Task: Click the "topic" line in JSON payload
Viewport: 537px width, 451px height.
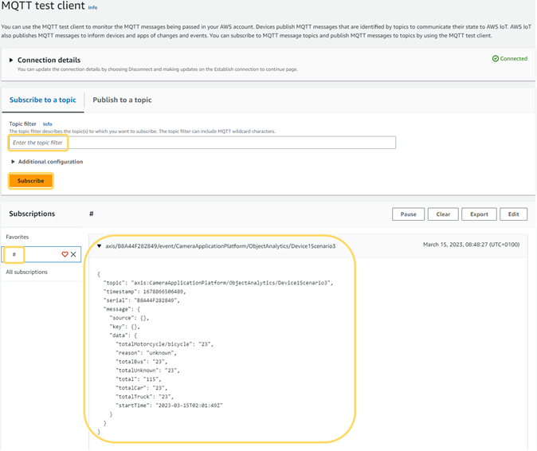Action: [218, 283]
